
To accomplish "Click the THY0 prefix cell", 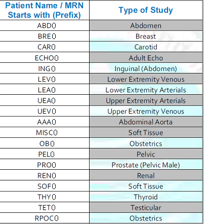I will (45, 197).
